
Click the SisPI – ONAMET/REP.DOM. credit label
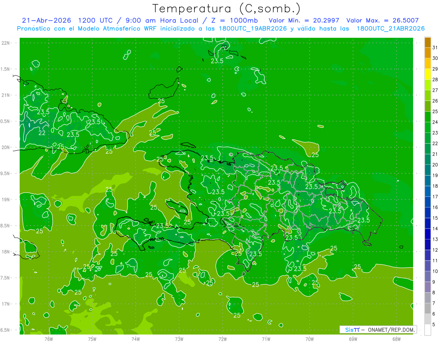(378, 330)
